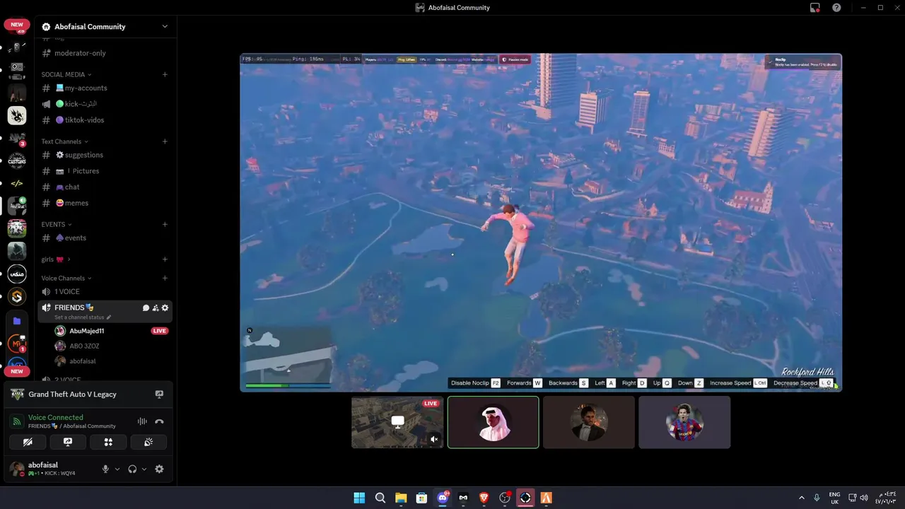The height and width of the screenshot is (509, 905).
Task: Open CUSTOMS server icon in sidebar
Action: (x=17, y=160)
